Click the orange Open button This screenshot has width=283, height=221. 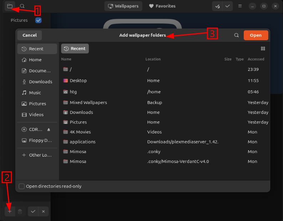click(x=256, y=35)
